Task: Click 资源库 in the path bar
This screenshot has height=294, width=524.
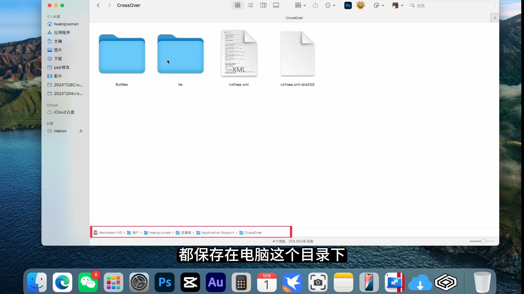Action: coord(183,233)
